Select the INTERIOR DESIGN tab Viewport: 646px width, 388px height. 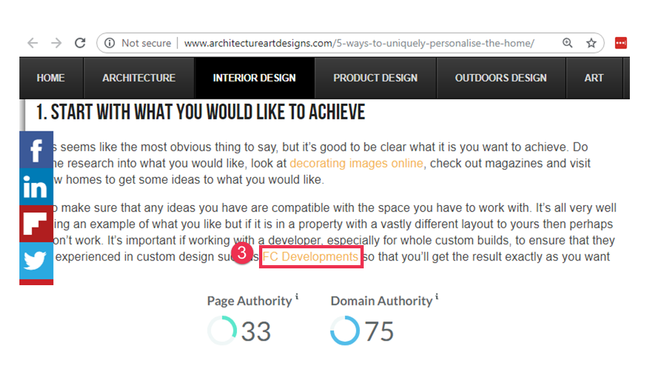255,78
